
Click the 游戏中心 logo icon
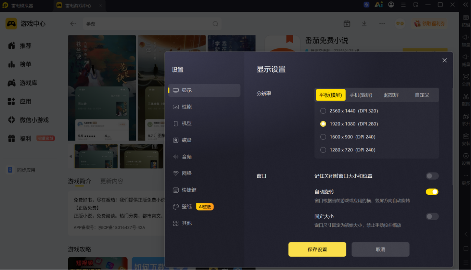tap(12, 24)
